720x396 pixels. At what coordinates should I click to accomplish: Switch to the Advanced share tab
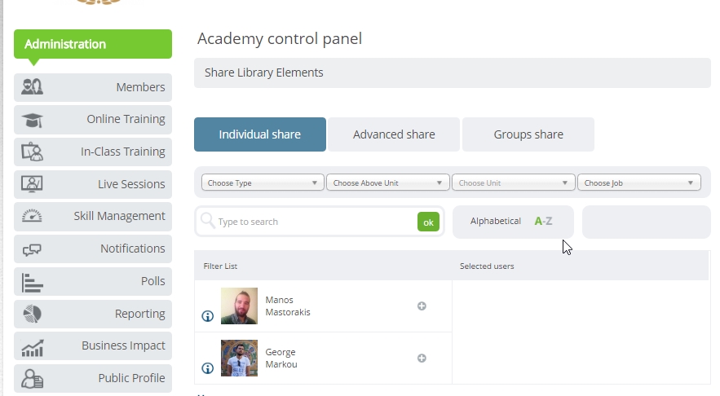pyautogui.click(x=394, y=134)
